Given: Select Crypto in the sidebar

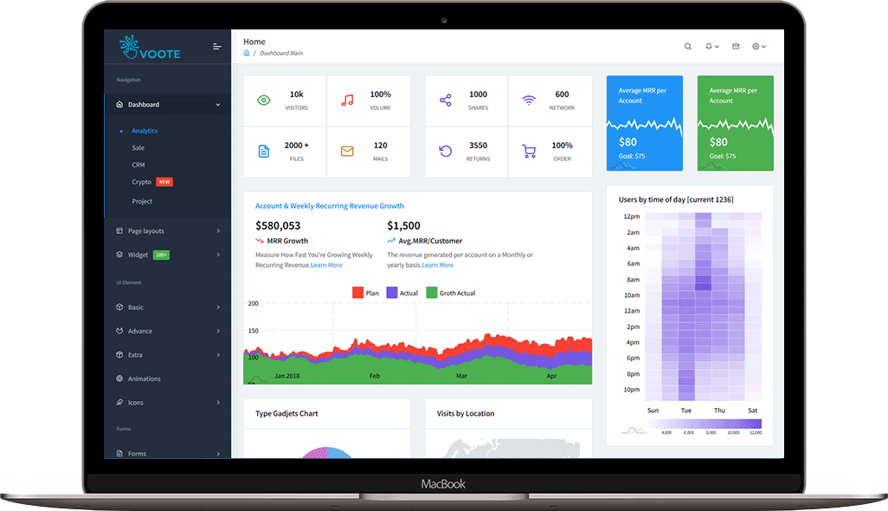Looking at the screenshot, I should (142, 183).
